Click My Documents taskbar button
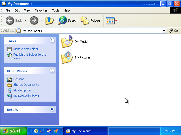Screen dimensions: 181x135 coord(86,131)
